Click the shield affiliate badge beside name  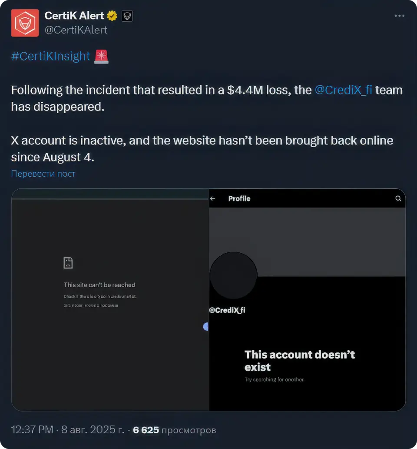click(x=127, y=17)
